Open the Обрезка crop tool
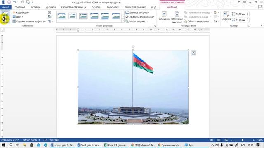 226,17
